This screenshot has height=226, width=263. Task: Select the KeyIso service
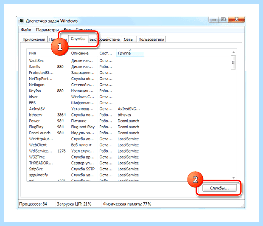tap(35, 91)
